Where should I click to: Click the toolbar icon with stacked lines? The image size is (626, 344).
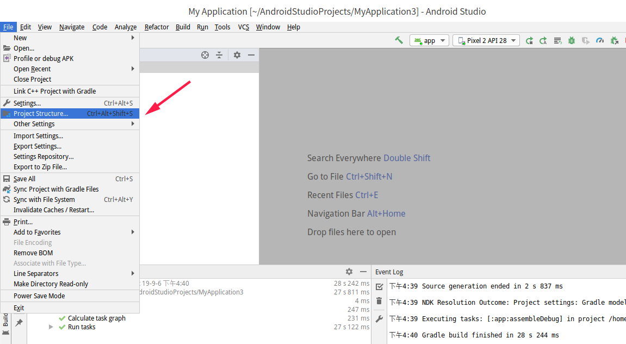pyautogui.click(x=557, y=40)
